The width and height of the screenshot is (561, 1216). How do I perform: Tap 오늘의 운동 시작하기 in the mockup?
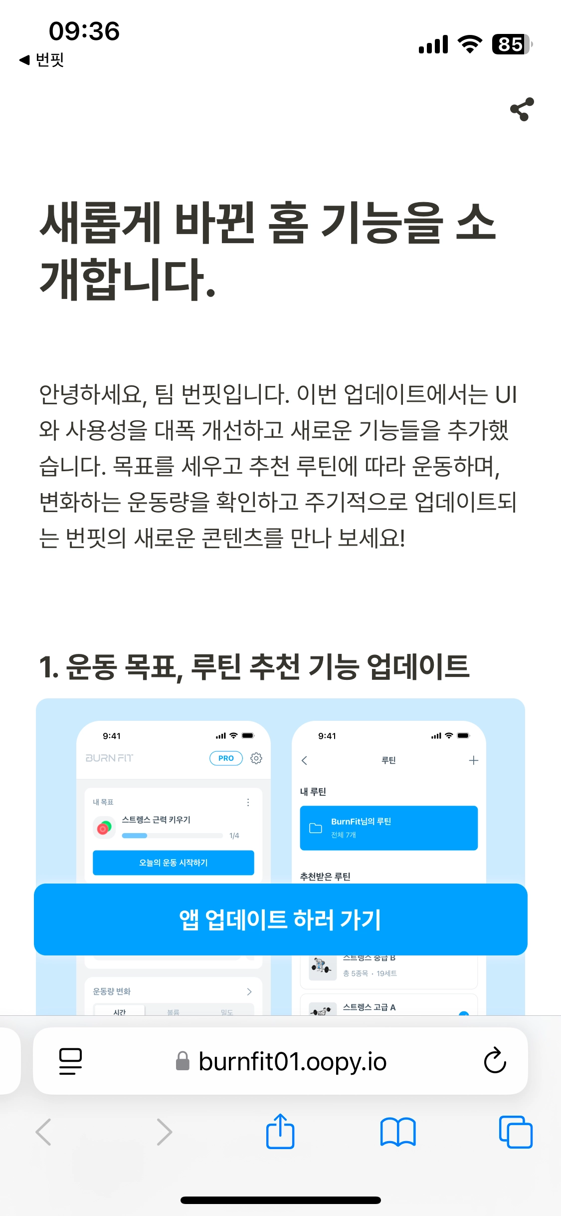tap(174, 863)
